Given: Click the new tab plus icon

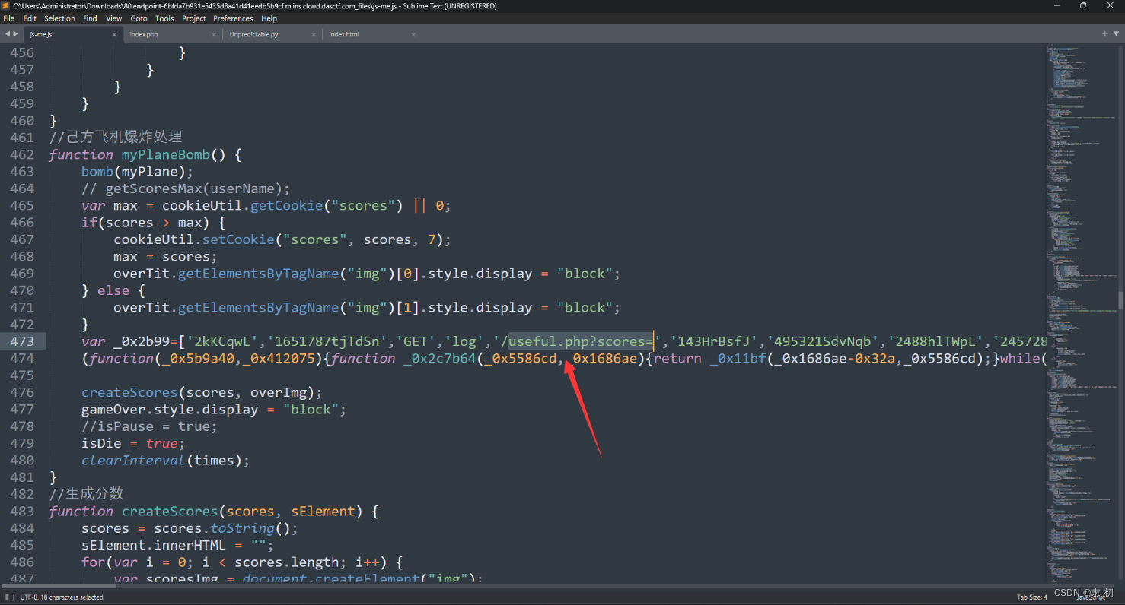Looking at the screenshot, I should (1104, 34).
